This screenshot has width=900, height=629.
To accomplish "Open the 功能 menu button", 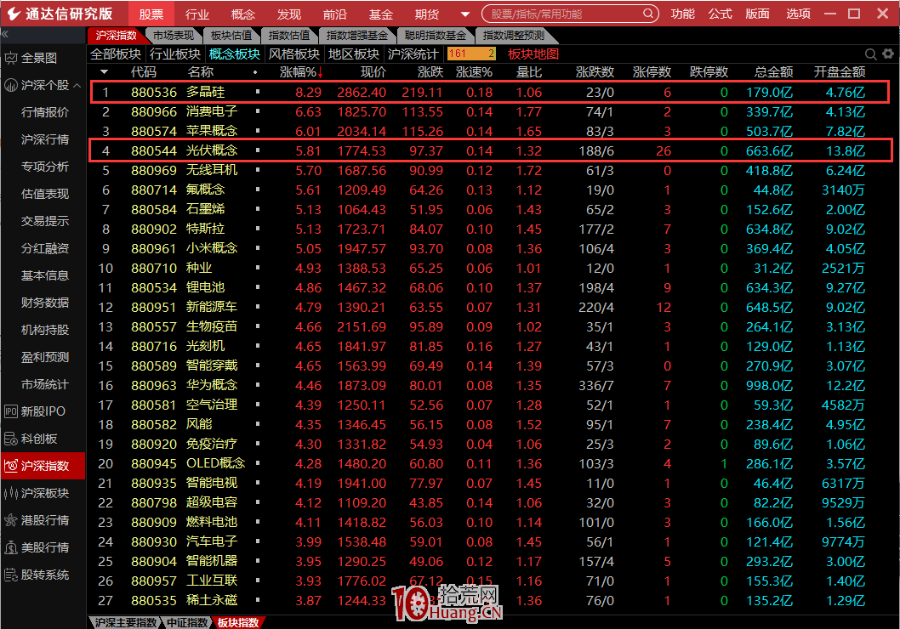I will (x=682, y=14).
